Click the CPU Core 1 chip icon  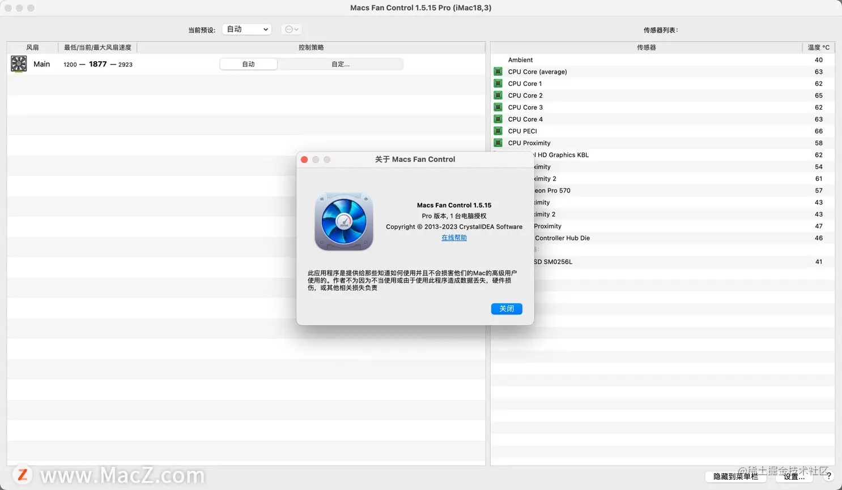498,84
